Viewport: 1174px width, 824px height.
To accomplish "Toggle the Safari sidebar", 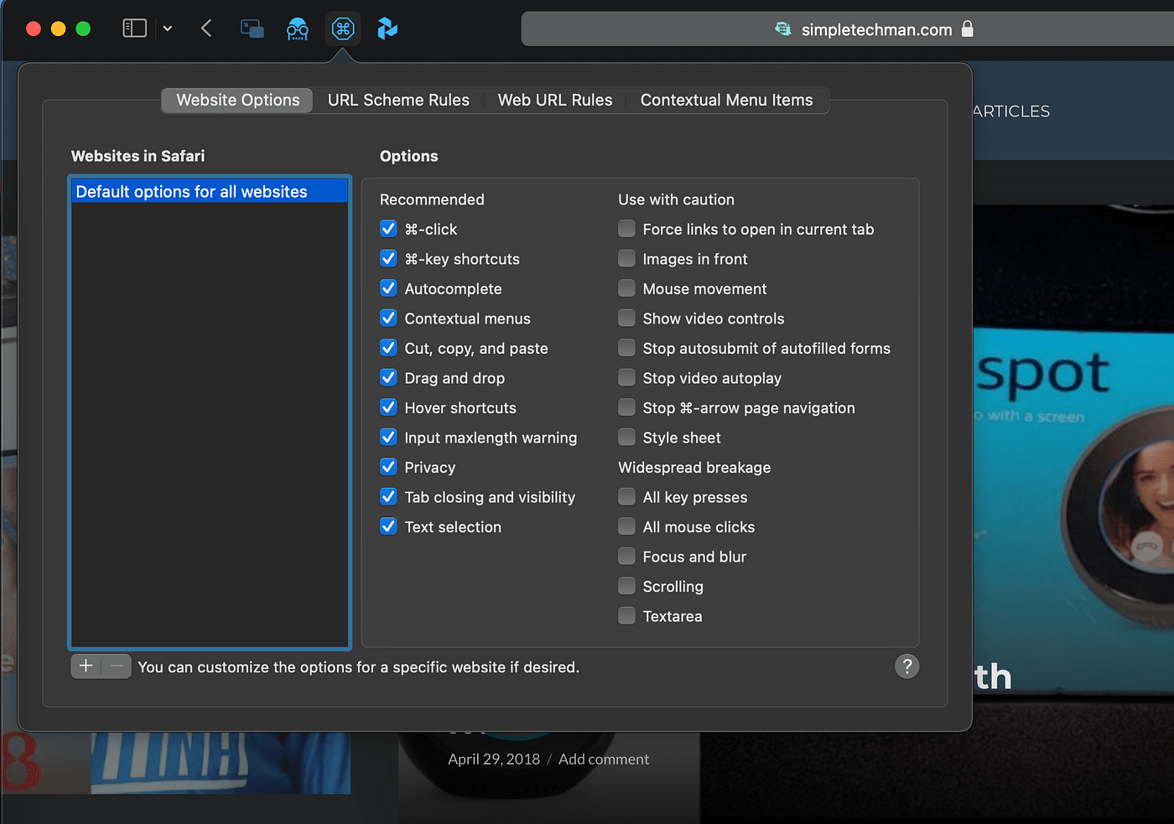I will point(133,28).
